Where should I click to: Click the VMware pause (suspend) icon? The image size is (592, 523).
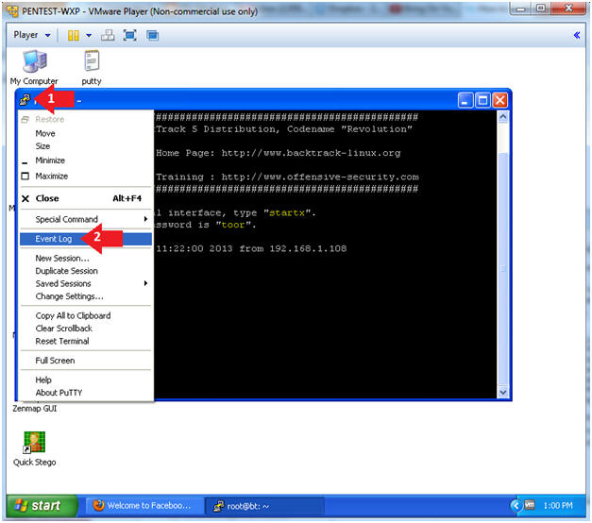[74, 36]
